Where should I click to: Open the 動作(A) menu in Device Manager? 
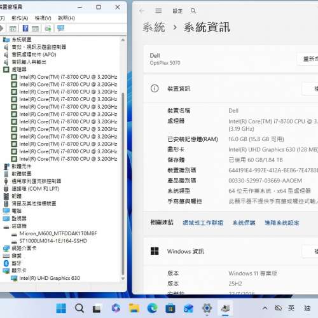(x=20, y=18)
